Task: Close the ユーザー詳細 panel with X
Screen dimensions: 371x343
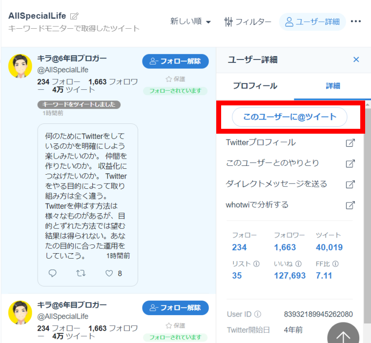Action: [356, 60]
